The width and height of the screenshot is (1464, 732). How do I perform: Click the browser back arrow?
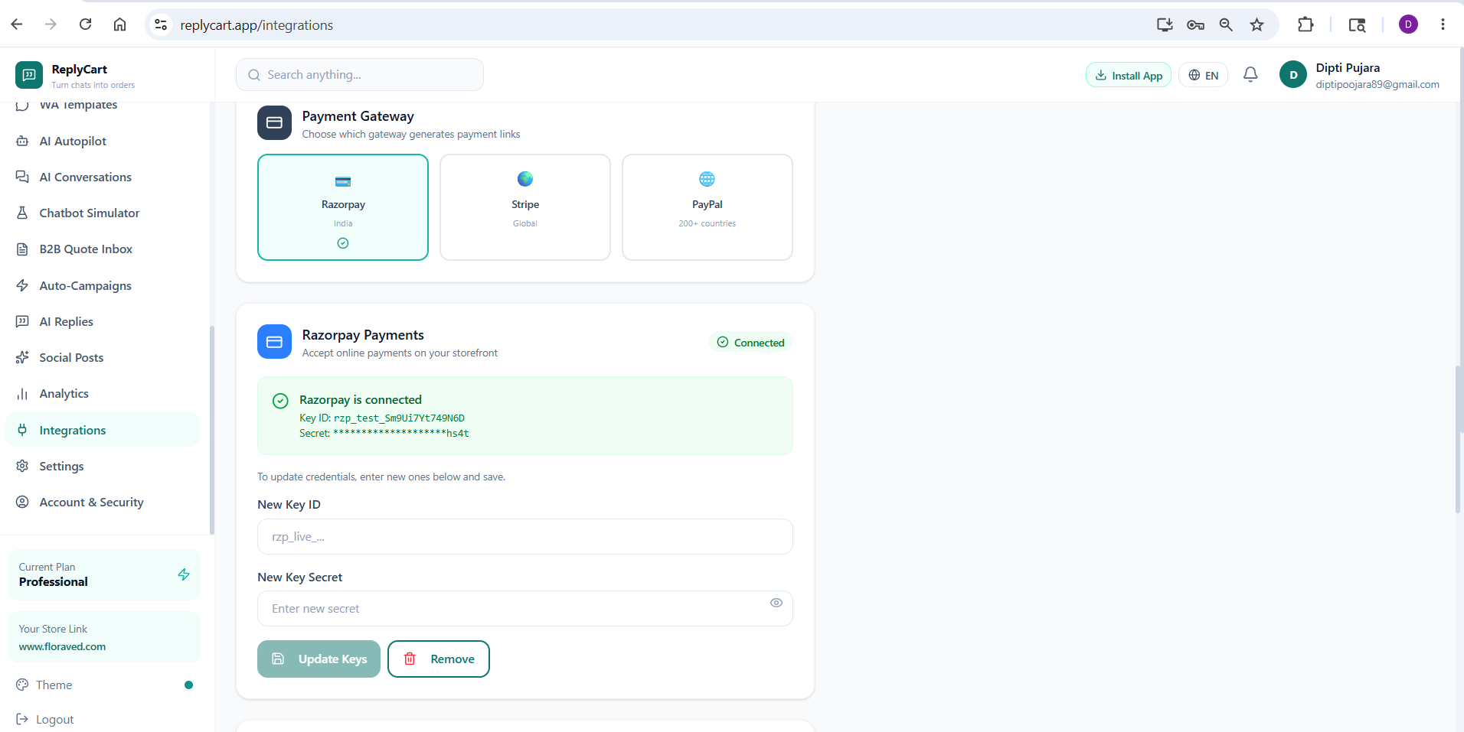click(17, 24)
